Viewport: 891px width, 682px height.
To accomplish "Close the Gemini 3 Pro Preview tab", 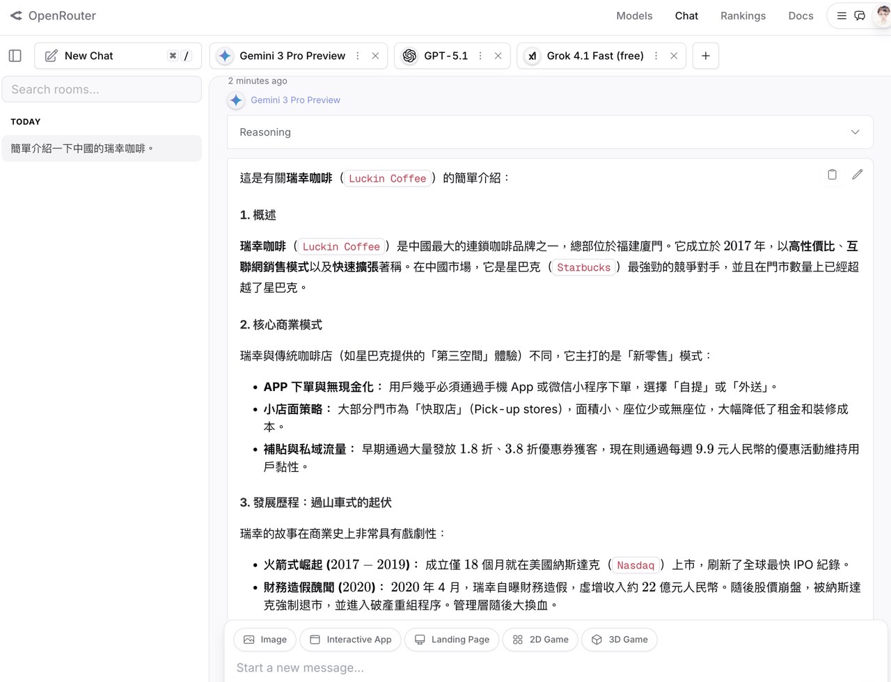I will tap(375, 56).
